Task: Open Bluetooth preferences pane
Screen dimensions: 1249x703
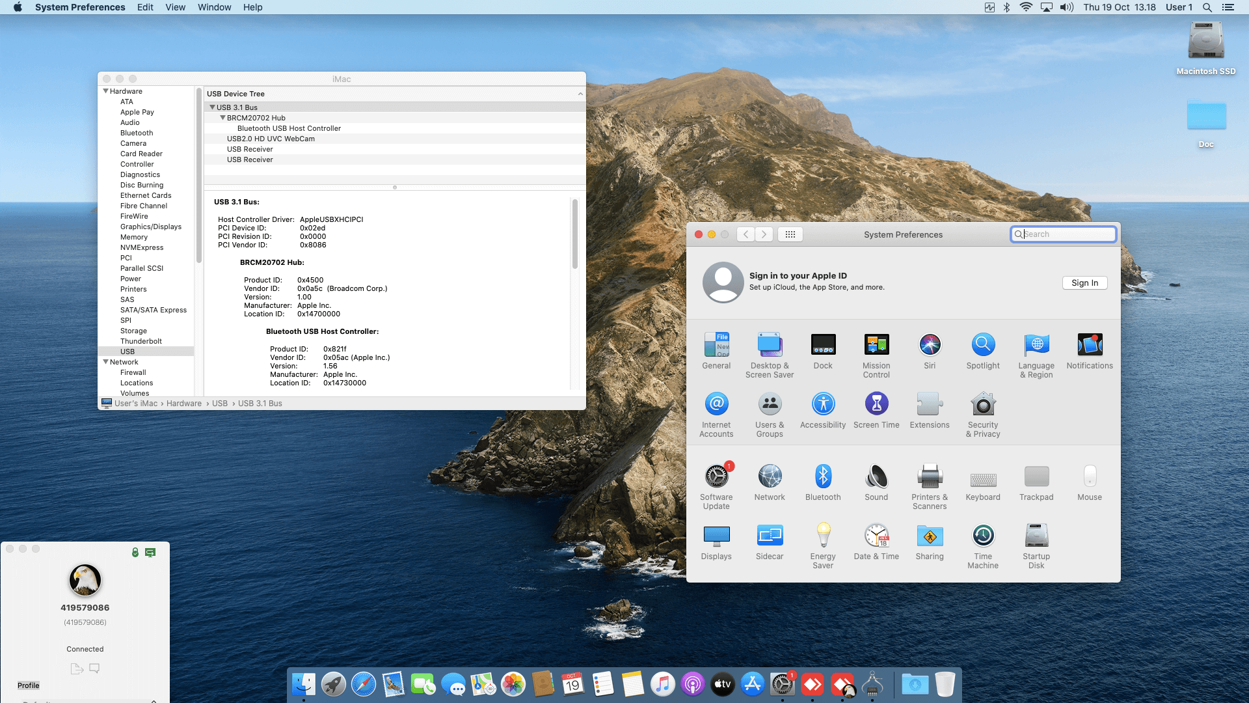Action: (823, 482)
